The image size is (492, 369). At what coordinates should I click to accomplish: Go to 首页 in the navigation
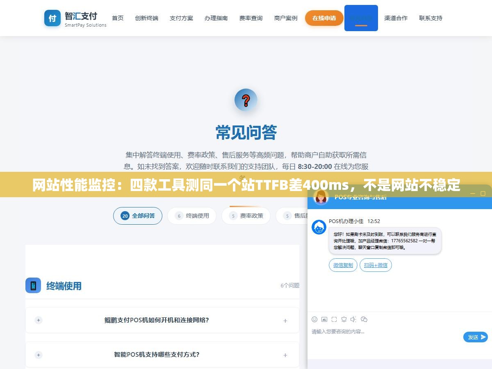tap(118, 18)
